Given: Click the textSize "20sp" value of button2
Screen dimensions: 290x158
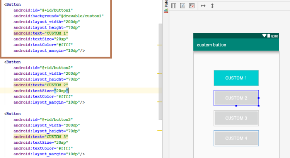Looking at the screenshot, I should 61,91.
